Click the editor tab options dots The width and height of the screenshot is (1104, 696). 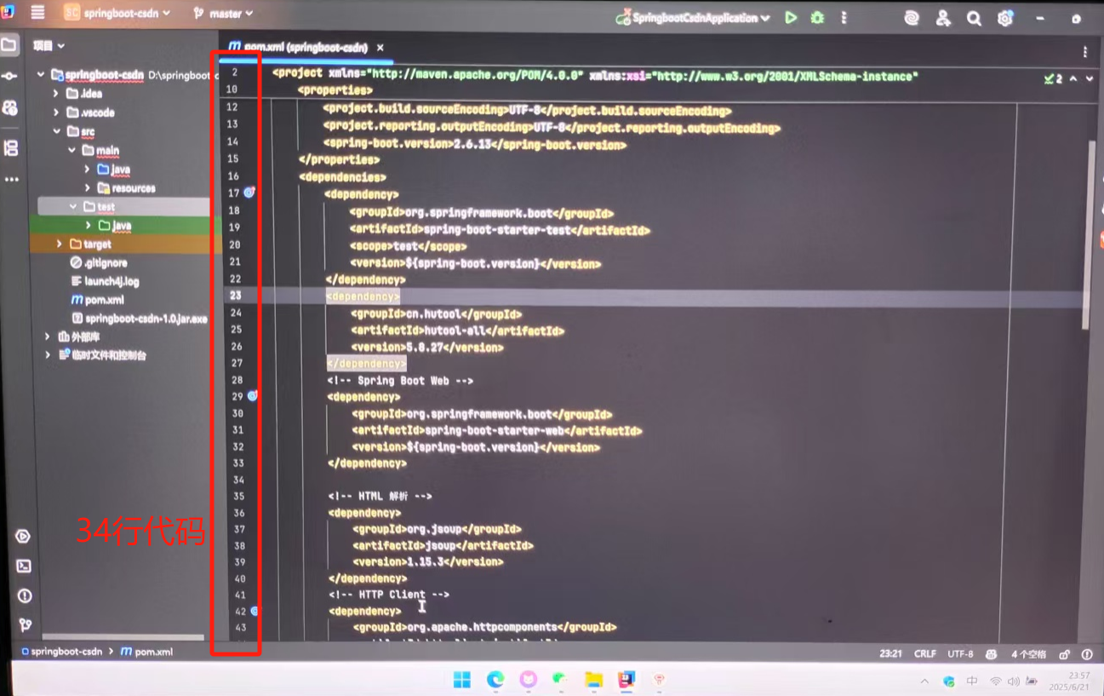1085,52
